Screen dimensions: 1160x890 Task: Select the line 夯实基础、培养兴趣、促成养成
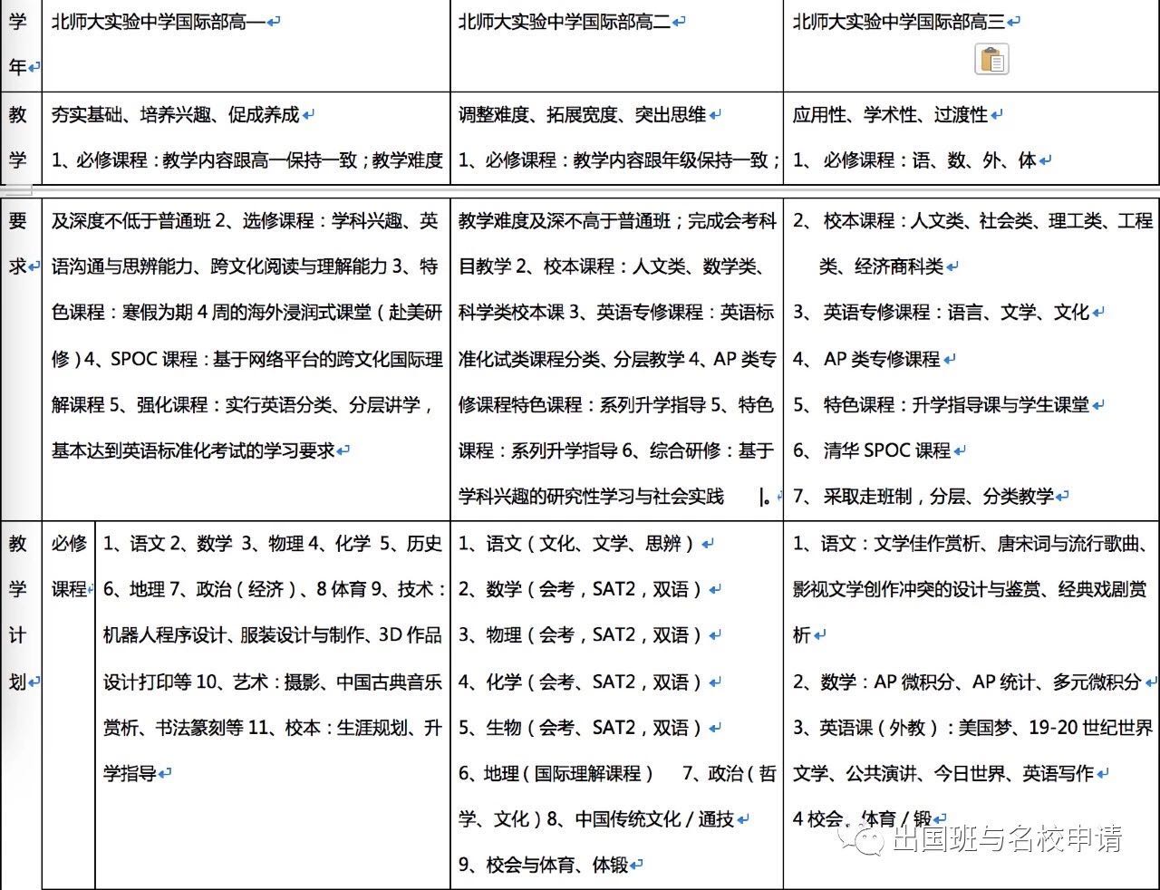click(x=176, y=115)
